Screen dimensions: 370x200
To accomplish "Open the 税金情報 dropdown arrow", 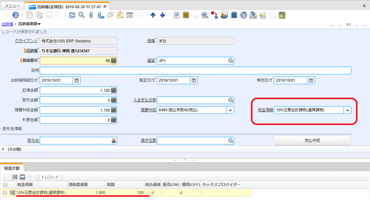I will (x=347, y=110).
